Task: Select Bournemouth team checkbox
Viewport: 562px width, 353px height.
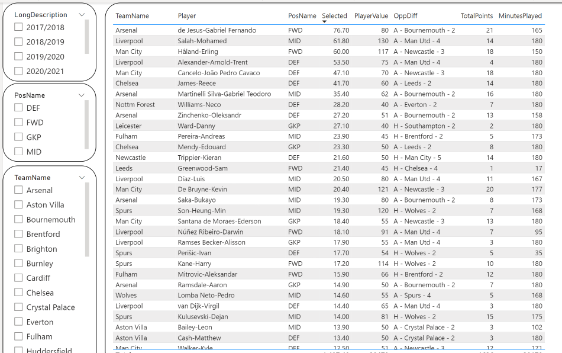Action: pyautogui.click(x=18, y=219)
